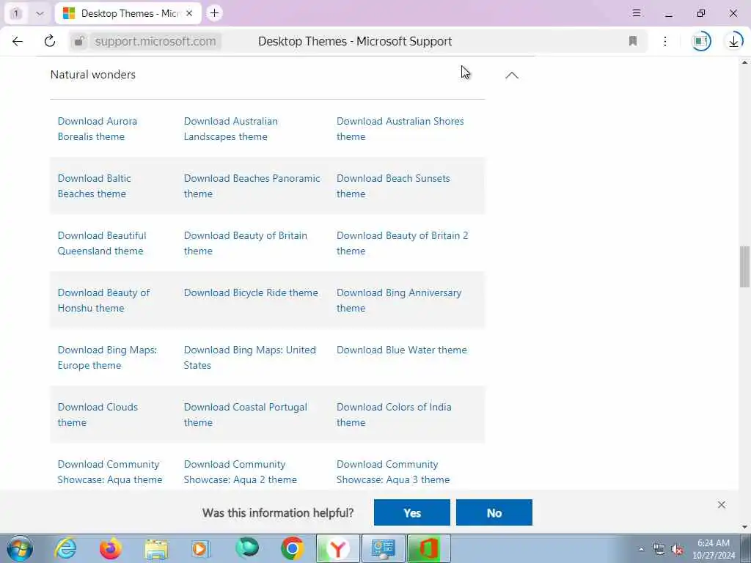Screen dimensions: 751x563
Task: Open Community Showcase: Aqua 2 theme link
Action: coord(240,471)
